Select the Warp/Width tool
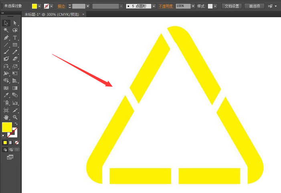 click(6, 73)
